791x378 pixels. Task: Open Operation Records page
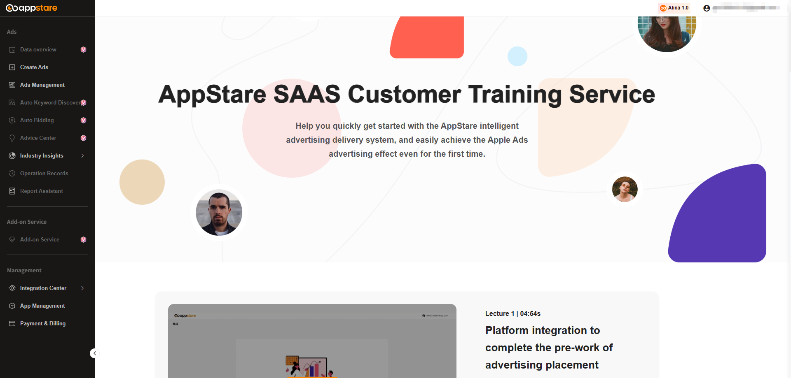coord(47,174)
